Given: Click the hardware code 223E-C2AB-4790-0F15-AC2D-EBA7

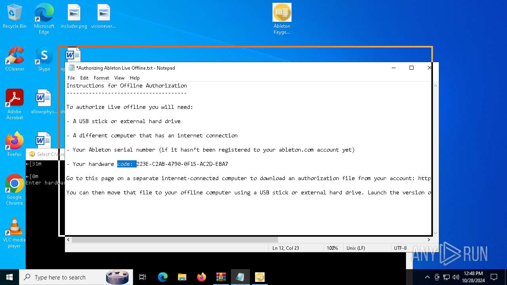Looking at the screenshot, I should tap(182, 164).
